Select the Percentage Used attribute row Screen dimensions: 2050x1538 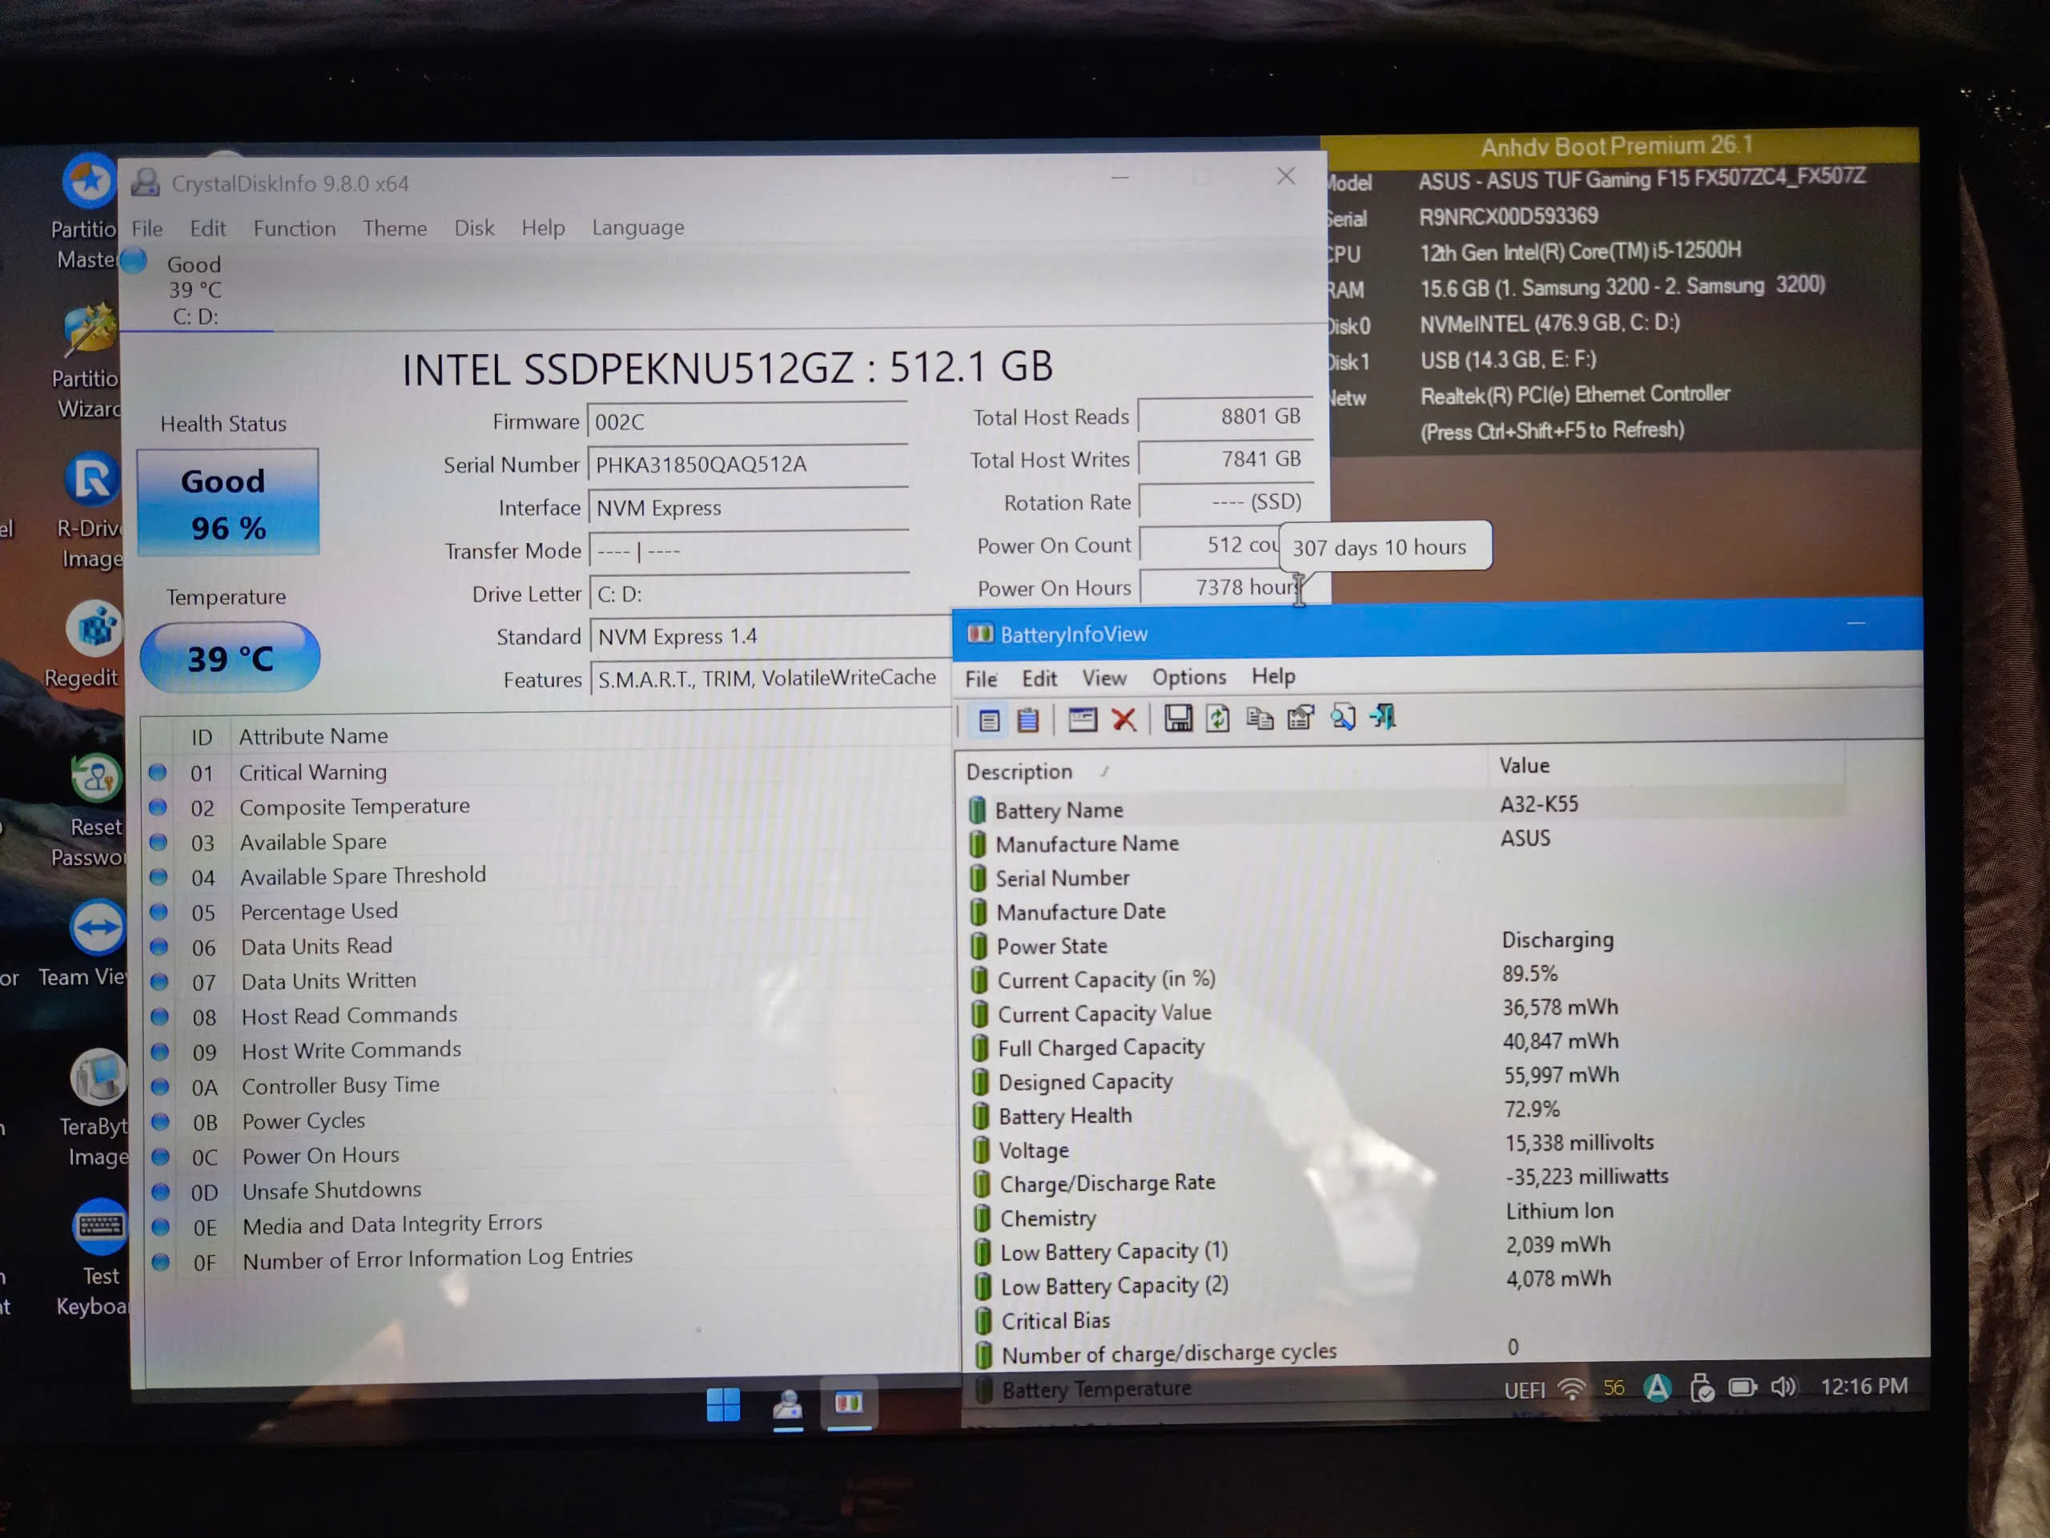(549, 912)
